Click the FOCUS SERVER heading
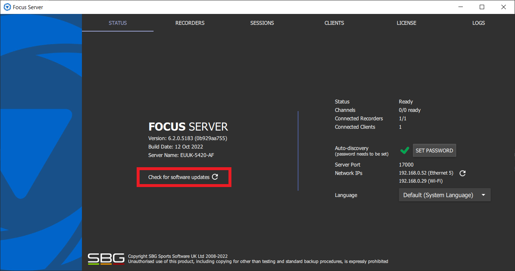The width and height of the screenshot is (515, 271). coord(188,127)
